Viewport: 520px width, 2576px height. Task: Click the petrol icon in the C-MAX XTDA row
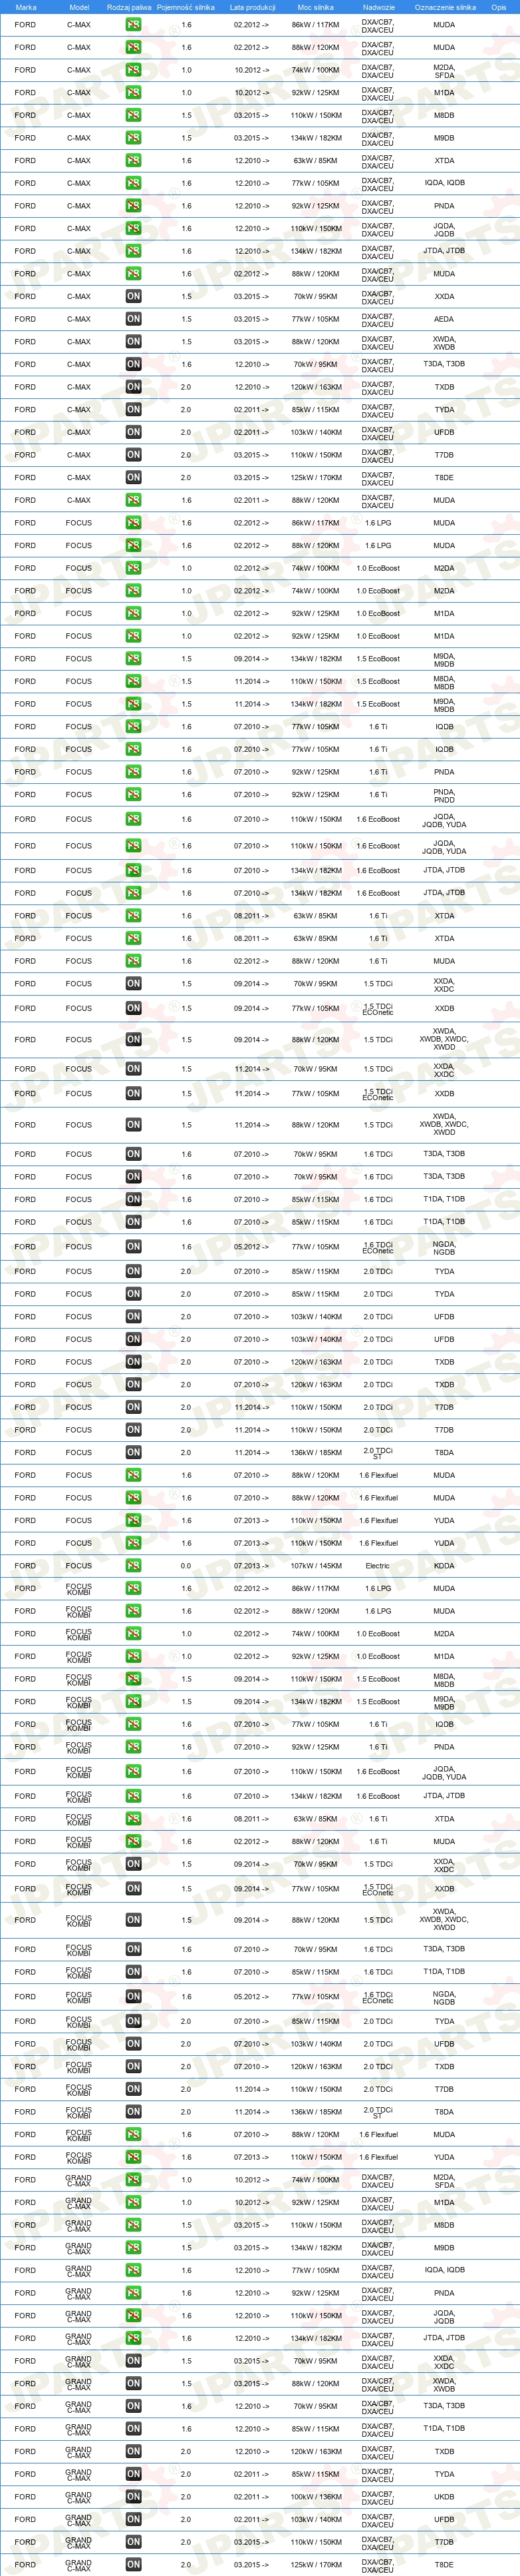pyautogui.click(x=133, y=160)
